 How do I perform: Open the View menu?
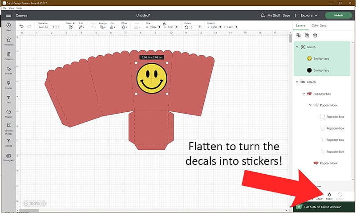11,8
